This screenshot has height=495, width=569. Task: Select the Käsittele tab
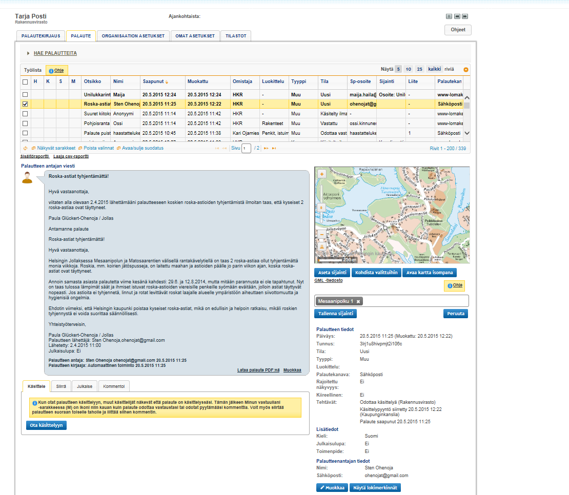coord(36,386)
